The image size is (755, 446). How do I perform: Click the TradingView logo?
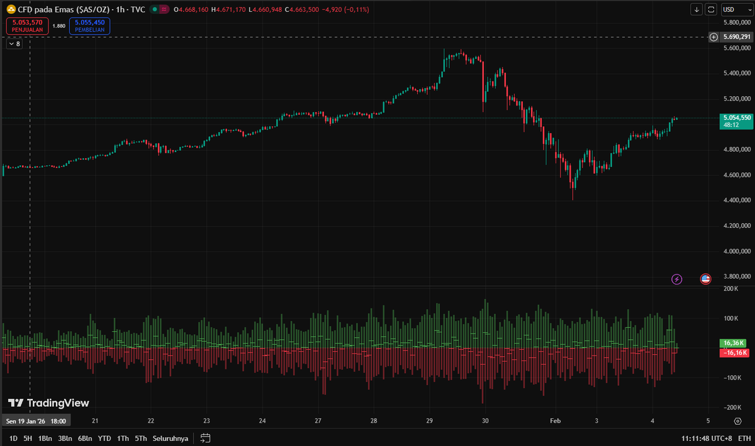[x=48, y=403]
